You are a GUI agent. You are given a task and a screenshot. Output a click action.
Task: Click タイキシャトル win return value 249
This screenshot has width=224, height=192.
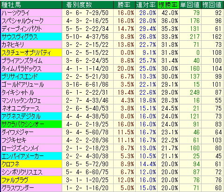coord(195,92)
